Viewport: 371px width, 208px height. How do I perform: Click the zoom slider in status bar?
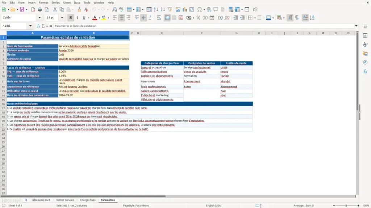pos(346,205)
